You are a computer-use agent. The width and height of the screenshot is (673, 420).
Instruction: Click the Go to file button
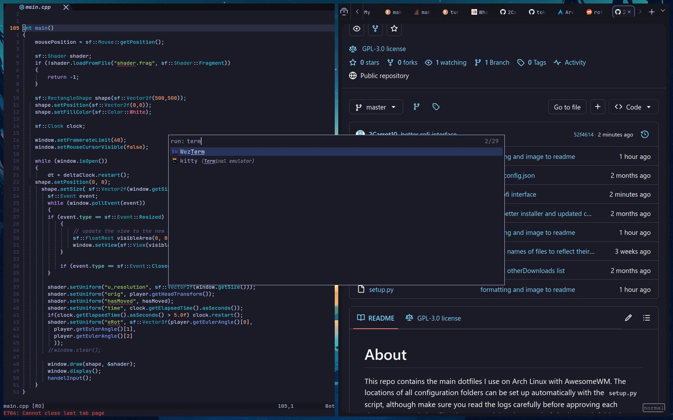(x=567, y=107)
